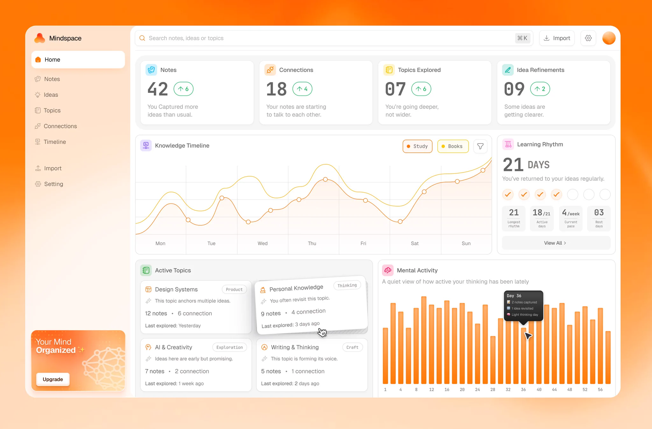Click the ⌘K shortcut badge

[522, 38]
